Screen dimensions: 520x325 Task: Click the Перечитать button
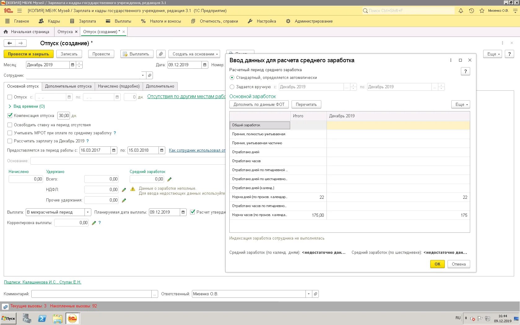(x=306, y=104)
